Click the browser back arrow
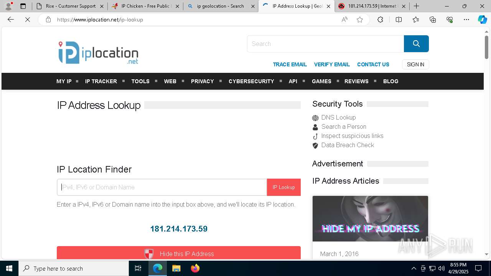This screenshot has height=276, width=491. pyautogui.click(x=11, y=20)
